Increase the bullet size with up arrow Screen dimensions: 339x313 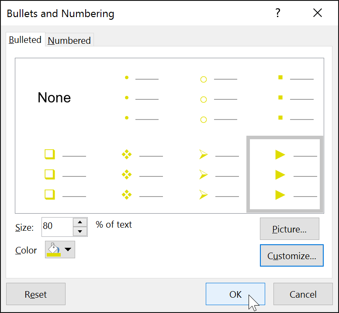[80, 222]
